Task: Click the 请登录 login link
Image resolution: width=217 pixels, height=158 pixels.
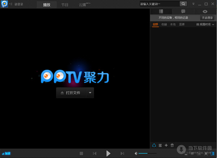Action: pyautogui.click(x=19, y=4)
